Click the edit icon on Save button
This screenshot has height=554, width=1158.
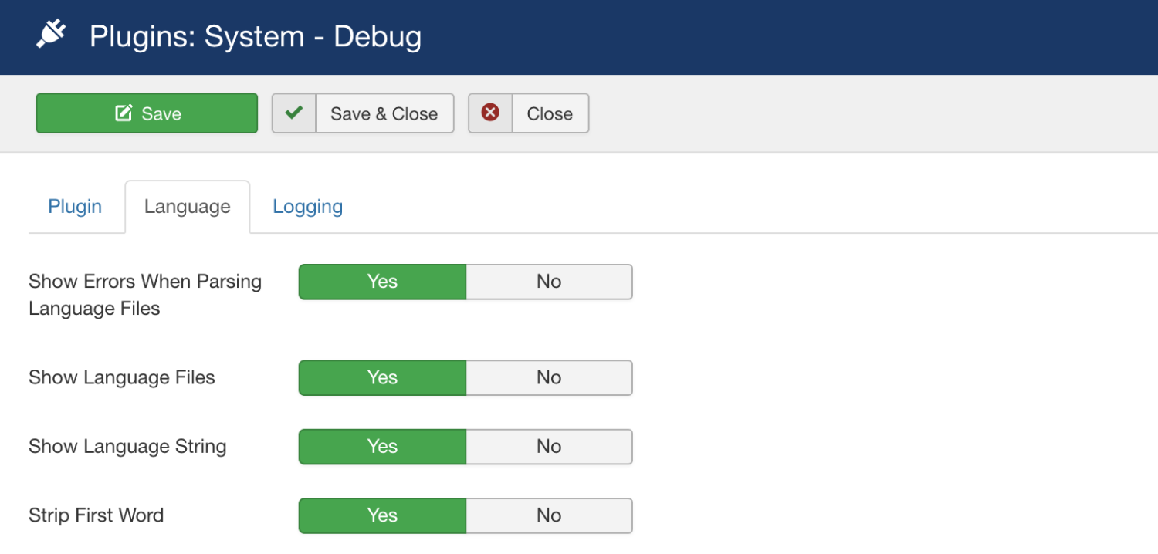pos(124,113)
